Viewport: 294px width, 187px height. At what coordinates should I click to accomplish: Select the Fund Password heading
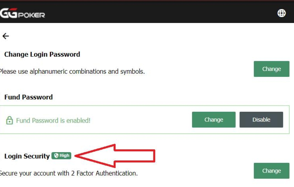[28, 97]
